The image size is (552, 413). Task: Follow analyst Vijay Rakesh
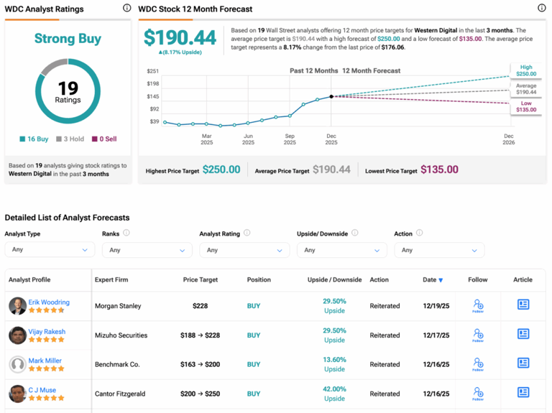click(x=478, y=335)
